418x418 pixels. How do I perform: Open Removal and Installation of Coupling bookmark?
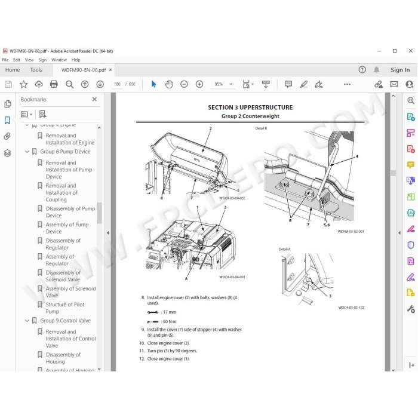click(x=62, y=192)
